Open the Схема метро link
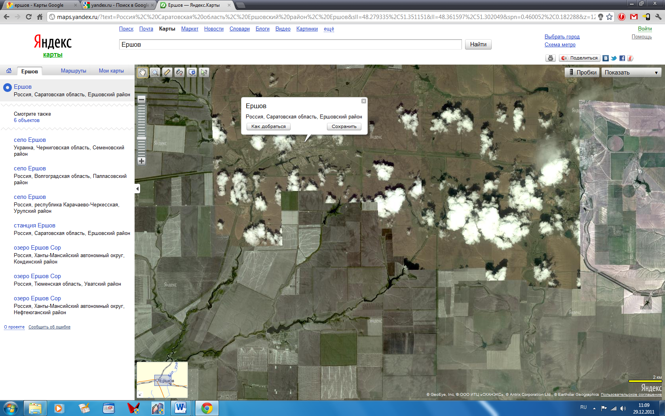The width and height of the screenshot is (665, 416). point(560,45)
